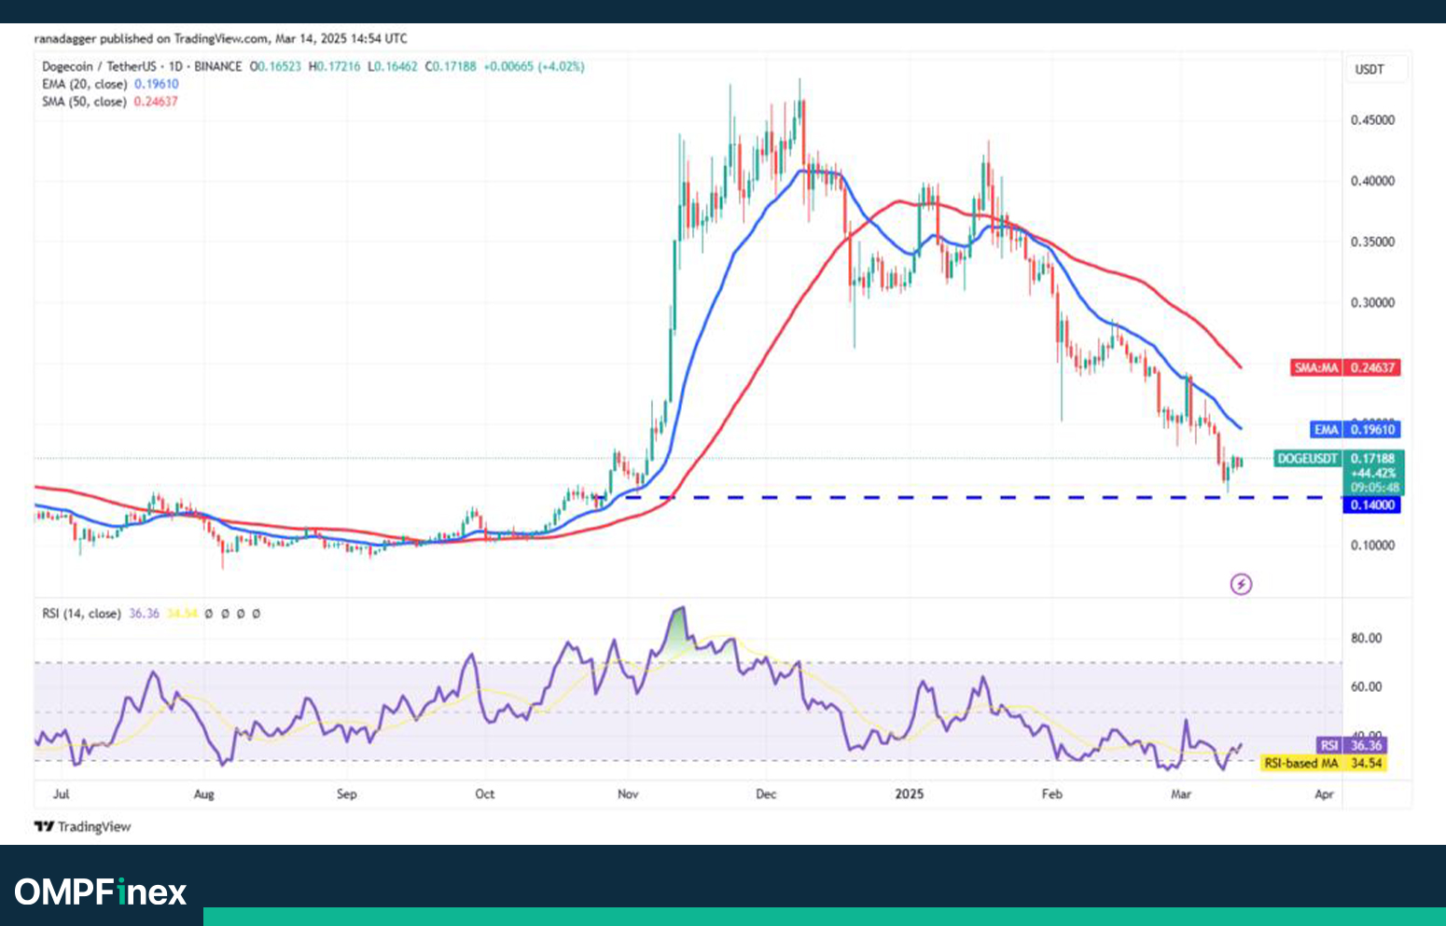
Task: Click the Mar label on time axis
Action: [x=1181, y=795]
